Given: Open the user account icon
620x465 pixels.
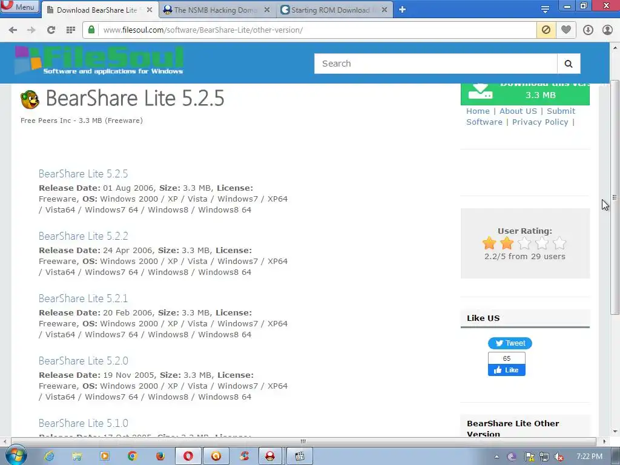Looking at the screenshot, I should point(607,30).
